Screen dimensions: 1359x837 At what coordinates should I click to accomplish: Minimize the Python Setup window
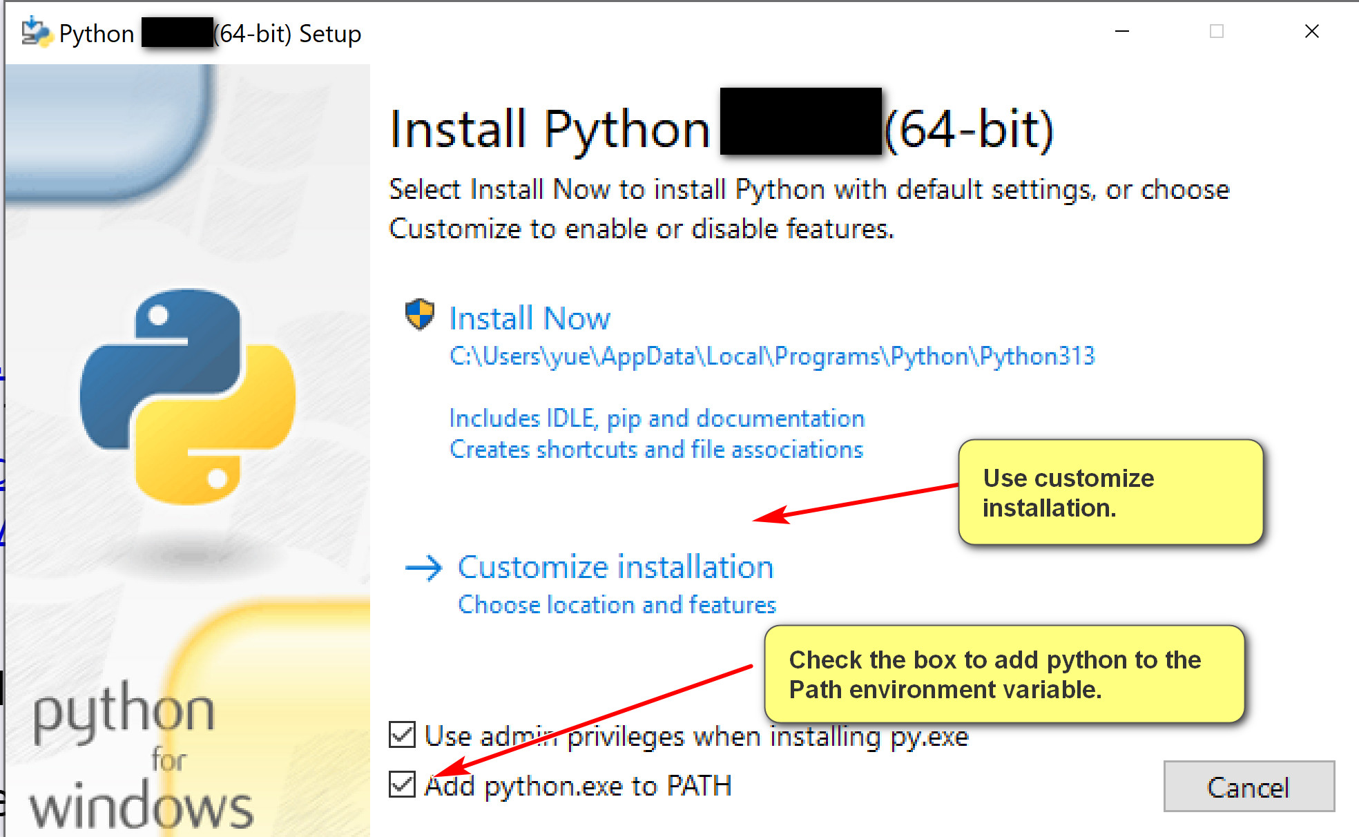coord(1122,32)
